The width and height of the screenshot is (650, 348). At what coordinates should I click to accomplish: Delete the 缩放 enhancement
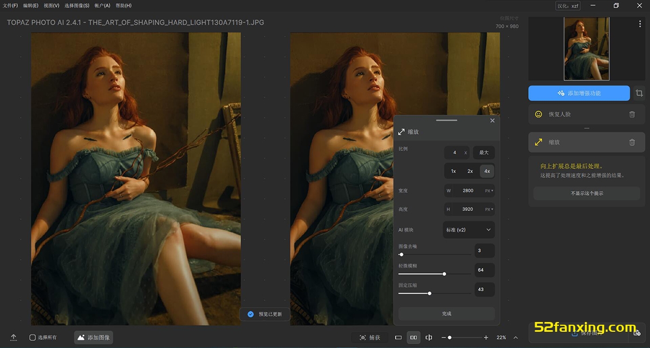pyautogui.click(x=632, y=142)
